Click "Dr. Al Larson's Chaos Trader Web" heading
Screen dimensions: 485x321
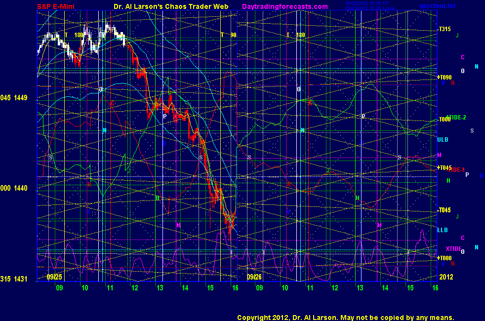(x=171, y=6)
